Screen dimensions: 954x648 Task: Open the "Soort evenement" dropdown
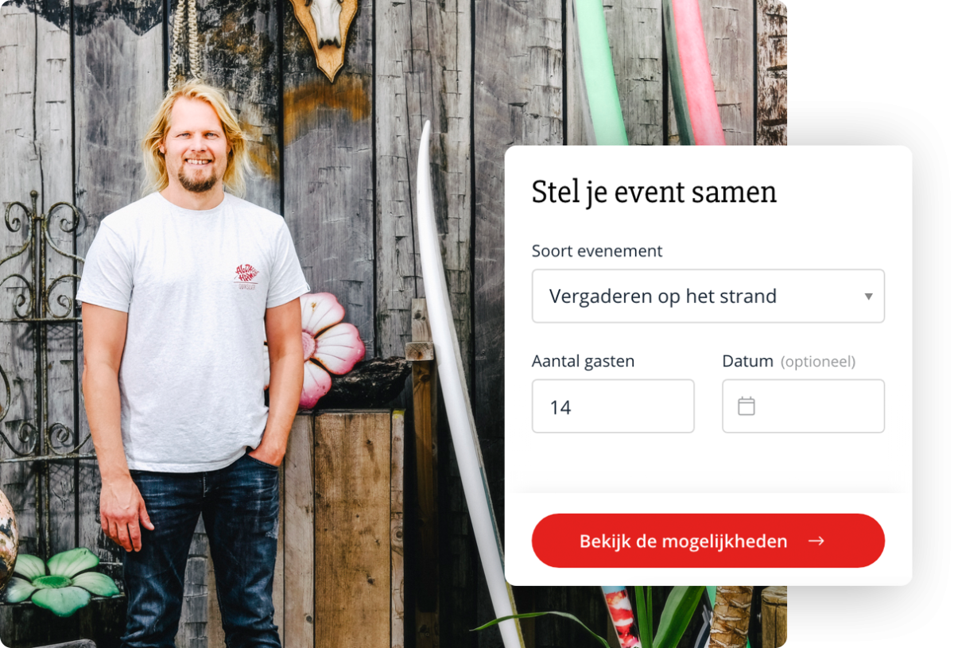(x=708, y=296)
